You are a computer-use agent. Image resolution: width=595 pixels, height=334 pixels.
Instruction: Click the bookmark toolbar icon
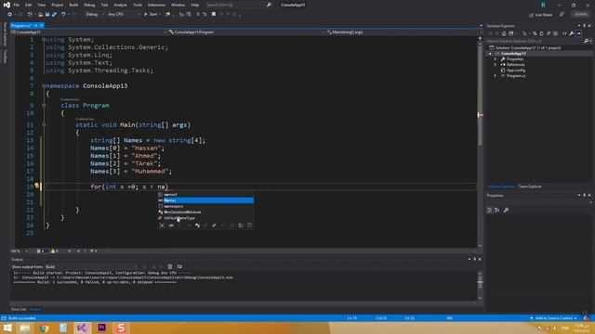pyautogui.click(x=214, y=15)
